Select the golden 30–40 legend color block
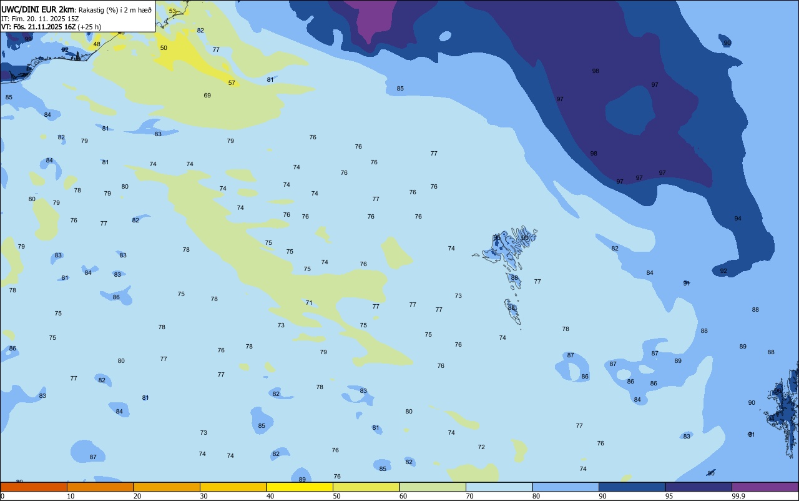 pos(233,487)
